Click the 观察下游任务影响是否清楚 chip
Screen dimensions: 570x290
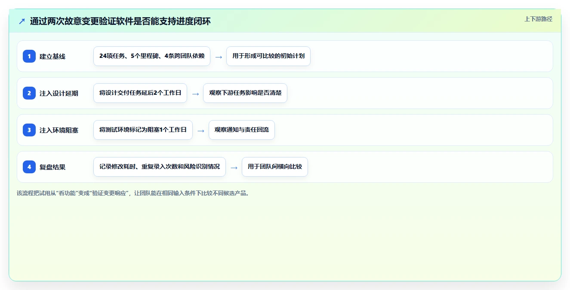coord(245,93)
